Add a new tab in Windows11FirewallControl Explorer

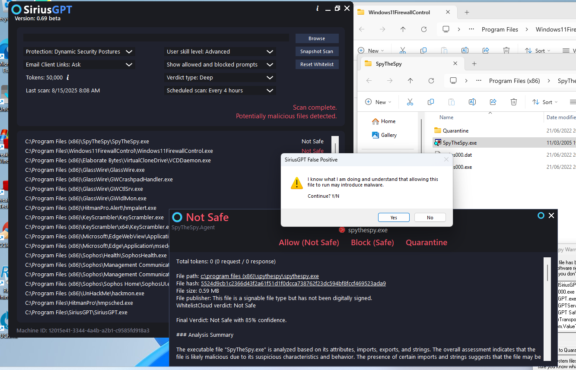(467, 13)
